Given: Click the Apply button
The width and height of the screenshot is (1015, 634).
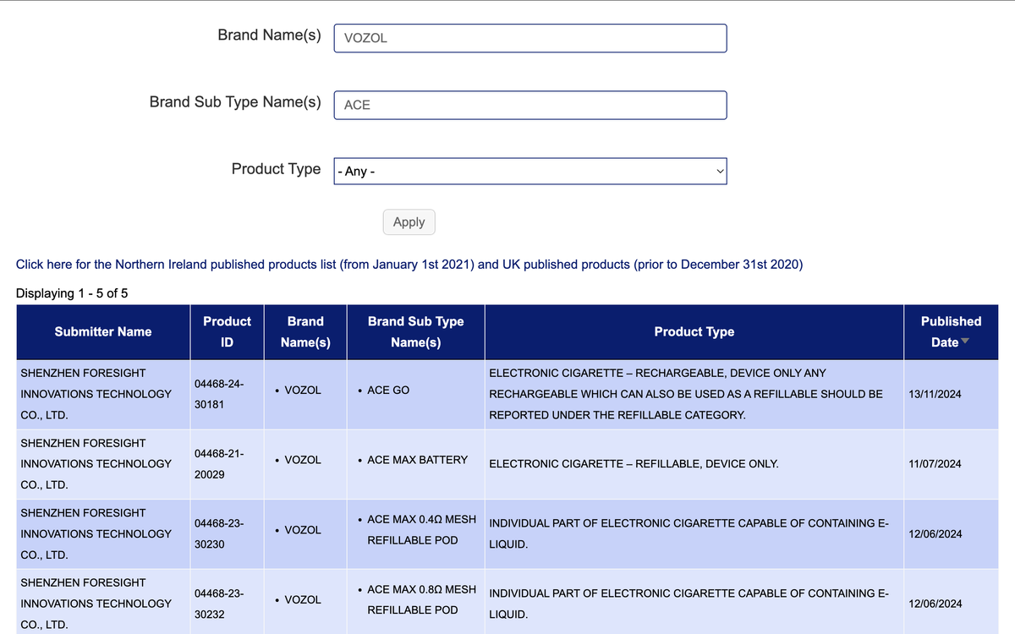Looking at the screenshot, I should (409, 221).
